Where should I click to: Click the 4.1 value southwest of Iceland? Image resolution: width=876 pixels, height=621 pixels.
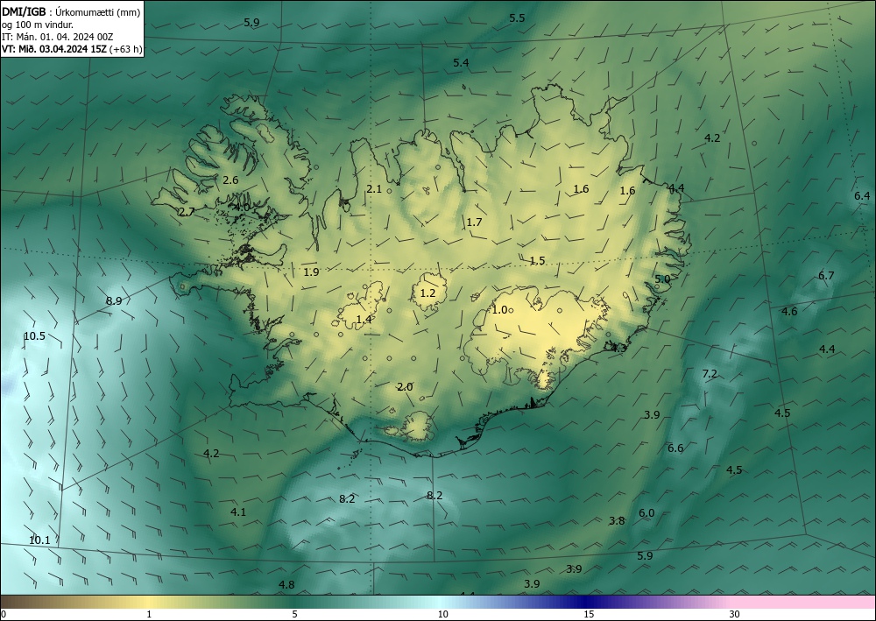coord(238,512)
